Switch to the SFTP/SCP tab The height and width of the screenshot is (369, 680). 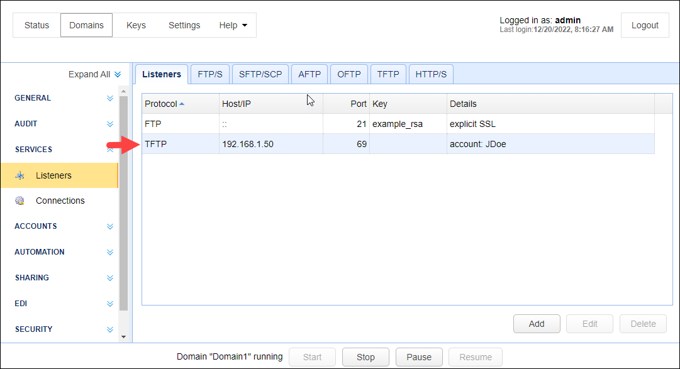[x=260, y=74]
